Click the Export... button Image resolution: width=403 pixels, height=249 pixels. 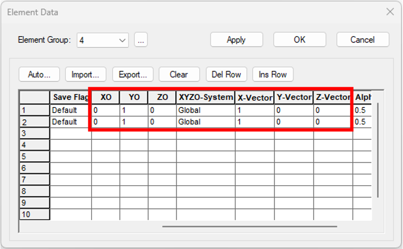coord(133,75)
